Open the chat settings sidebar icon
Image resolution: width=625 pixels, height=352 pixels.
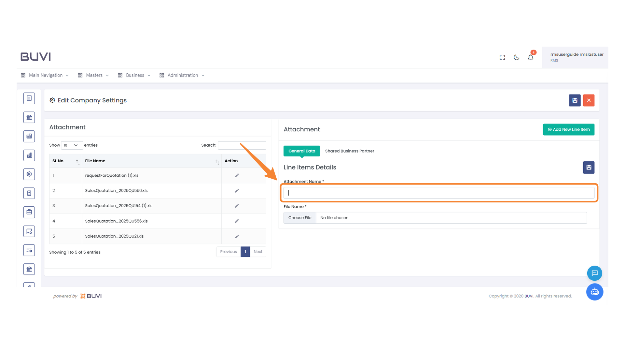coord(29,231)
